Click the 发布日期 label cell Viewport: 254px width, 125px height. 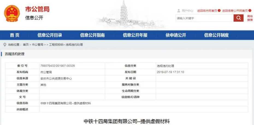(130, 72)
